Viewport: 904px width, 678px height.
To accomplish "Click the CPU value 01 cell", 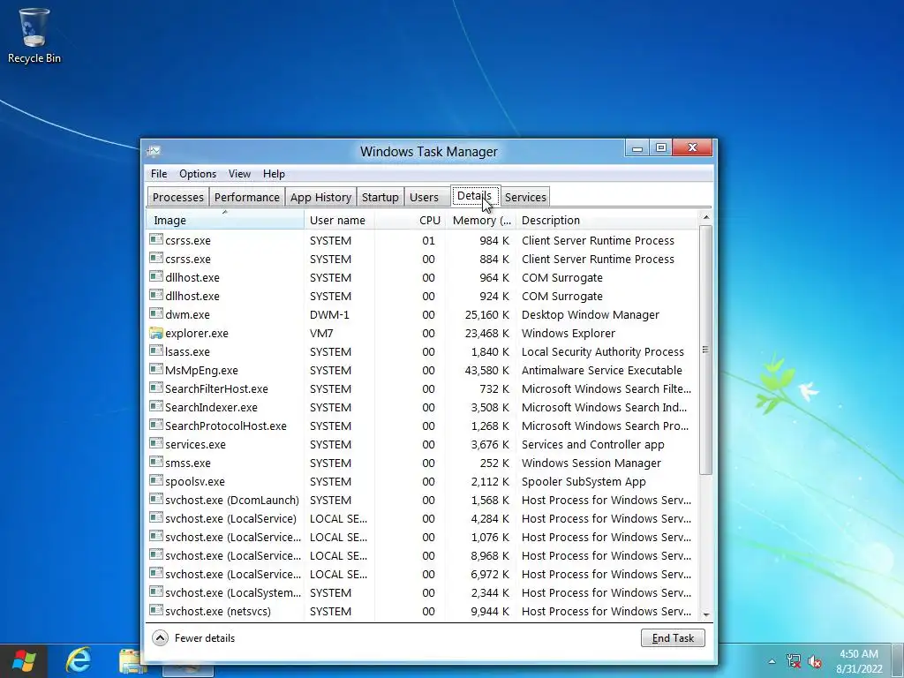I will click(x=428, y=240).
